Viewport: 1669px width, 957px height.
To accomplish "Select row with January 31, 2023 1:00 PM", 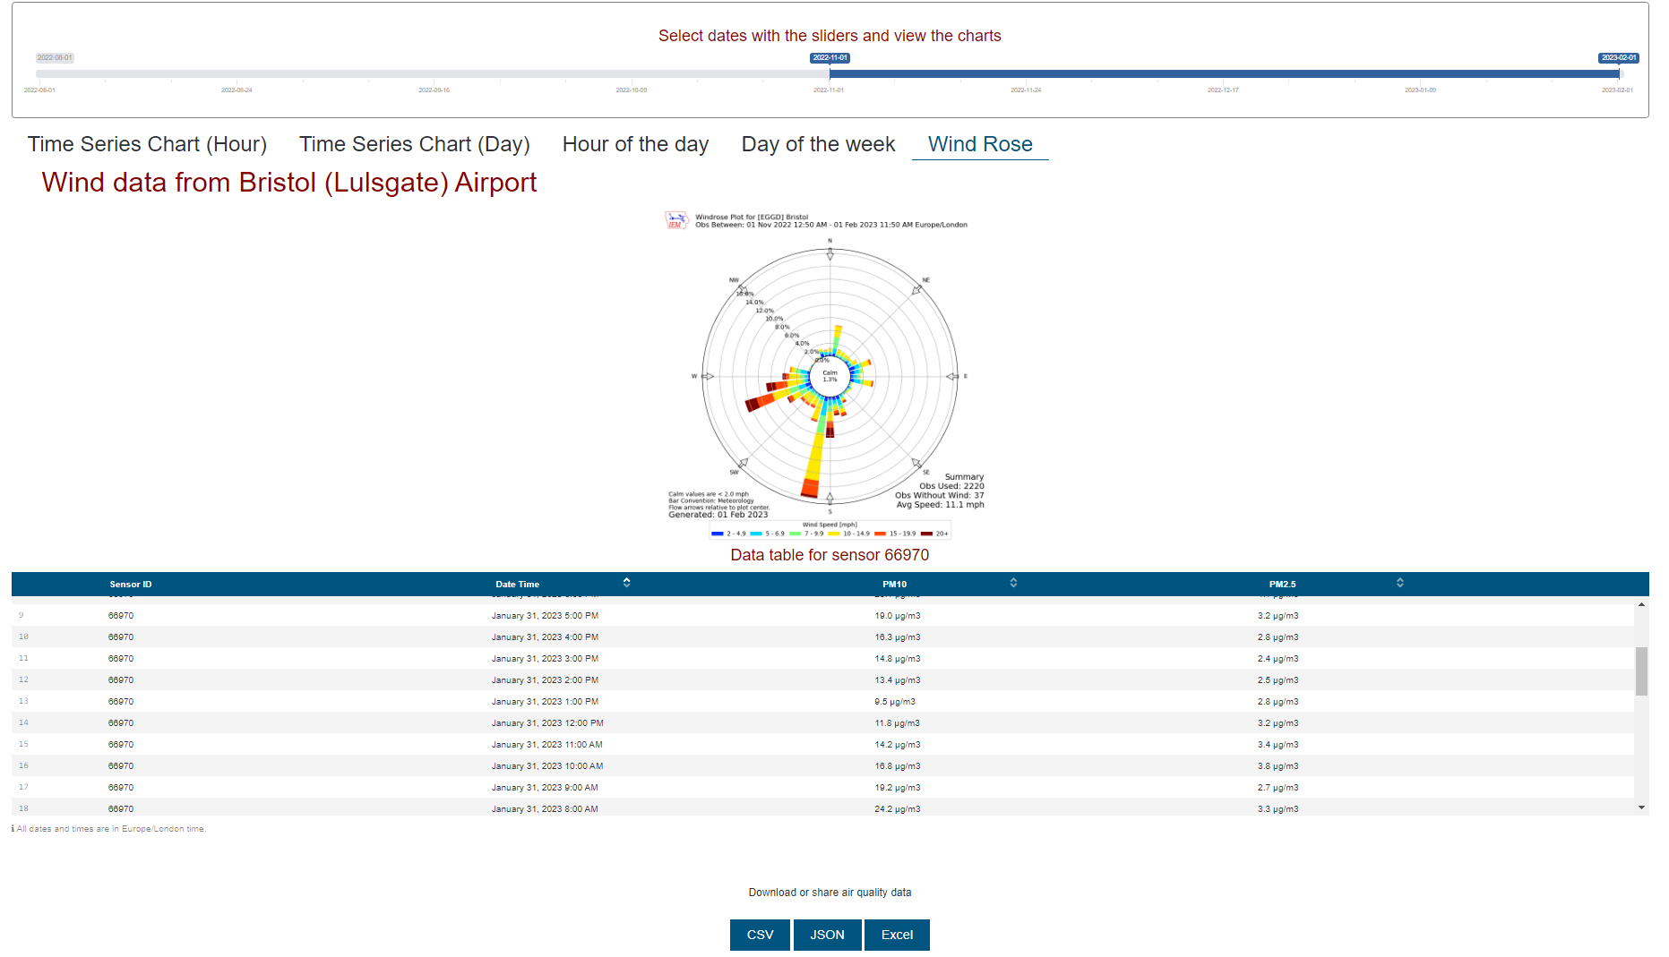I will coord(822,702).
